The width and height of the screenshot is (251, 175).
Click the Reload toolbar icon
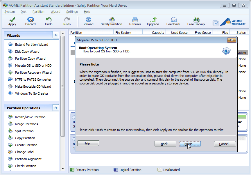[88, 21]
